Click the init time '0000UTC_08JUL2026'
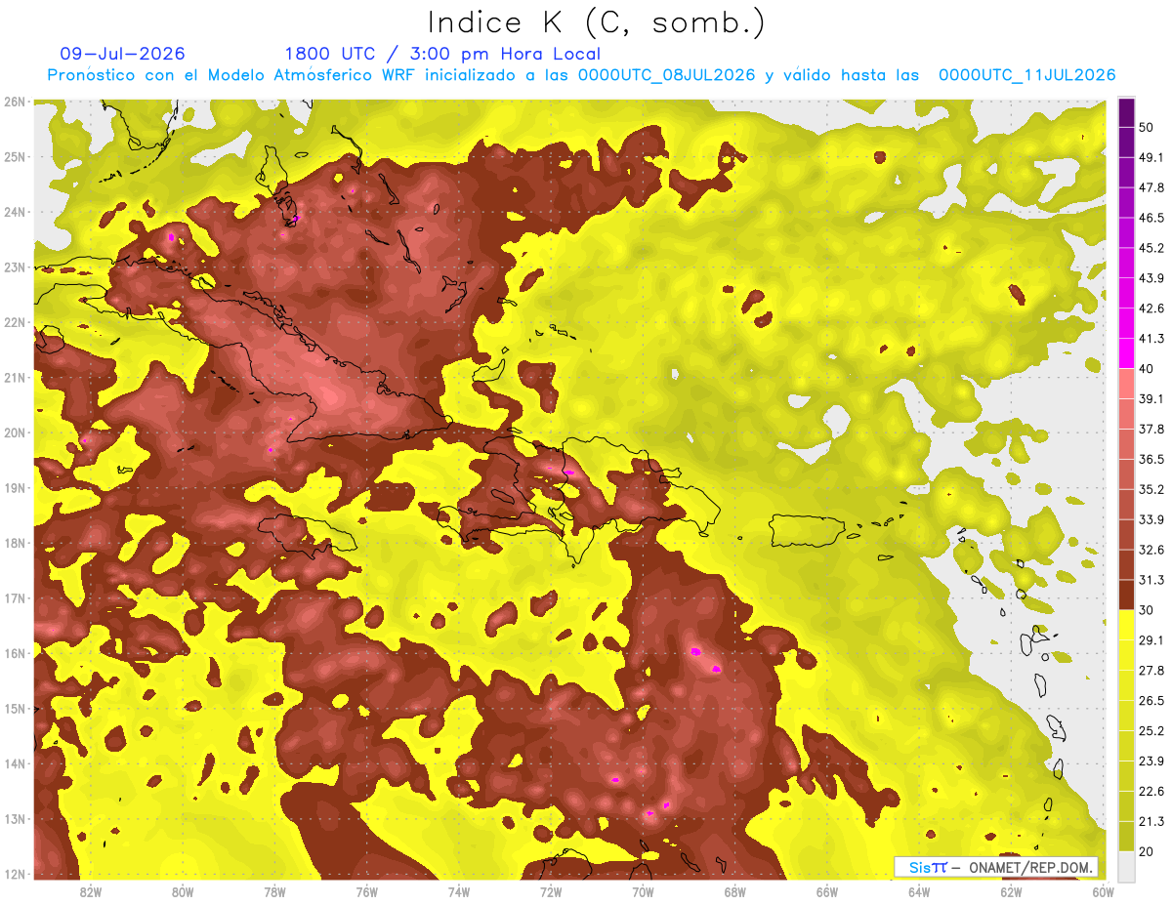 click(x=666, y=75)
